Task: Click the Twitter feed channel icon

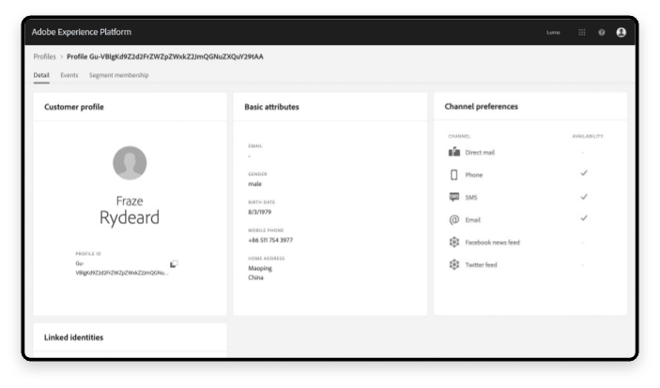Action: (x=454, y=264)
